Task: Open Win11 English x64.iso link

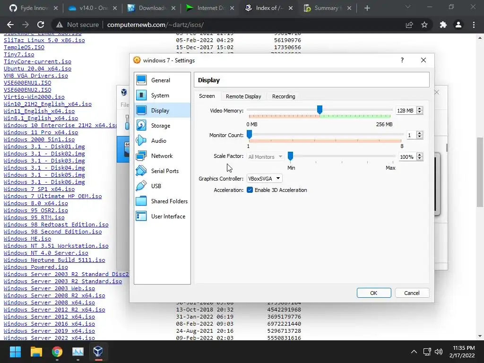Action: point(39,111)
